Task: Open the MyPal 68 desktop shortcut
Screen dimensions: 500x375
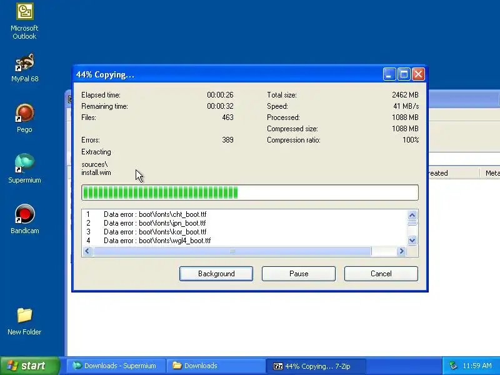Action: tap(24, 68)
